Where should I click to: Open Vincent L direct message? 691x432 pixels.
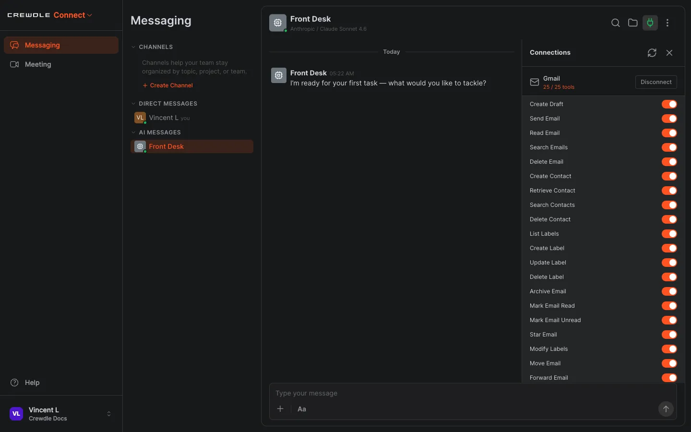click(192, 118)
